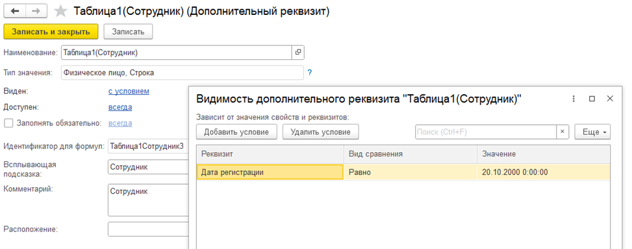Click the Всплывающая подсказка field
The image size is (632, 249).
[148, 166]
